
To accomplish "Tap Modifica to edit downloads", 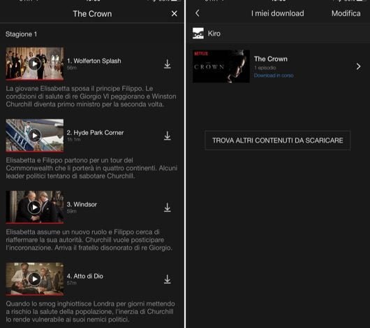I will coord(346,13).
